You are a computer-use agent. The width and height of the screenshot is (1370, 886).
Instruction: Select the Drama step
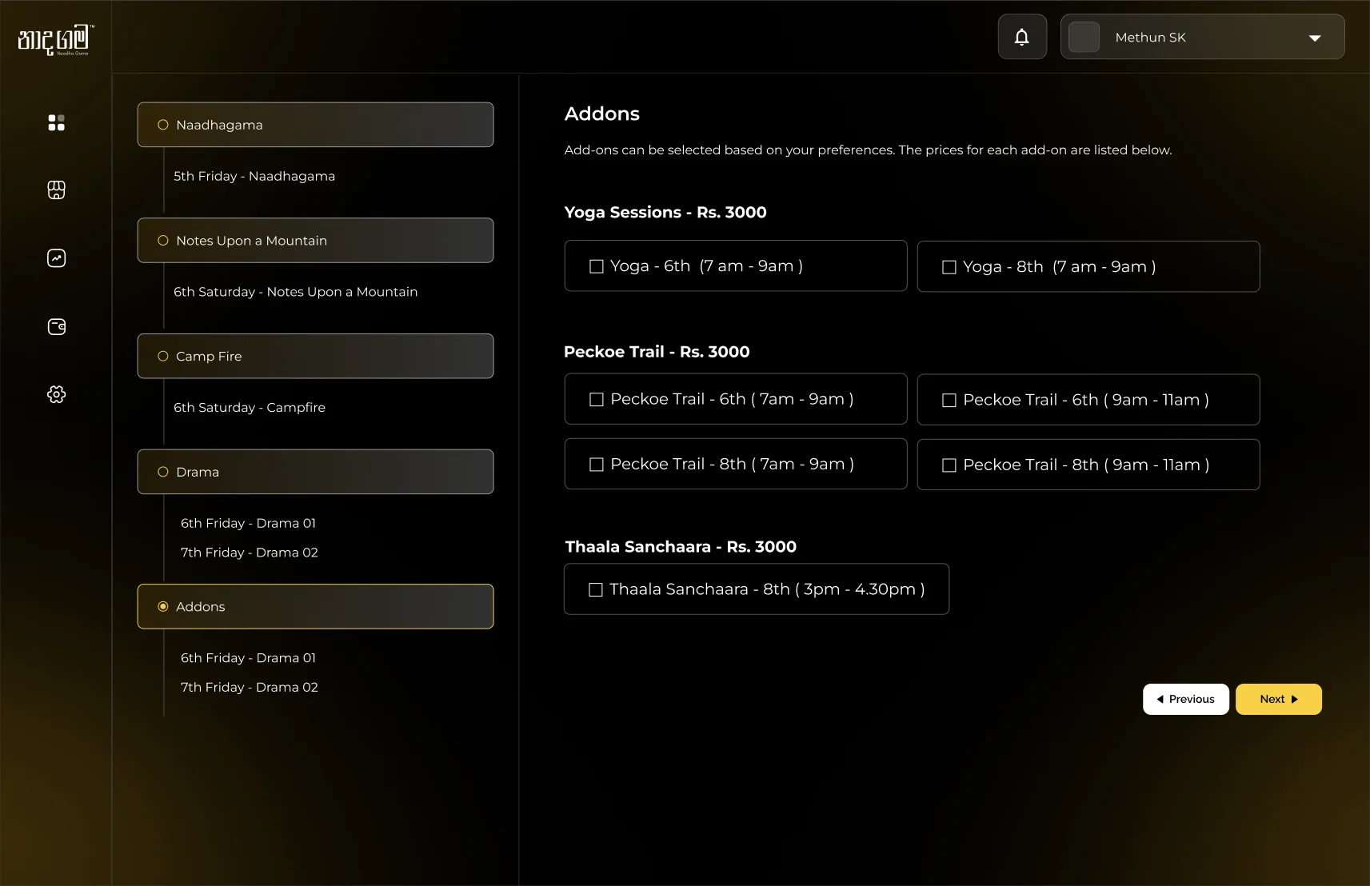[x=315, y=472]
